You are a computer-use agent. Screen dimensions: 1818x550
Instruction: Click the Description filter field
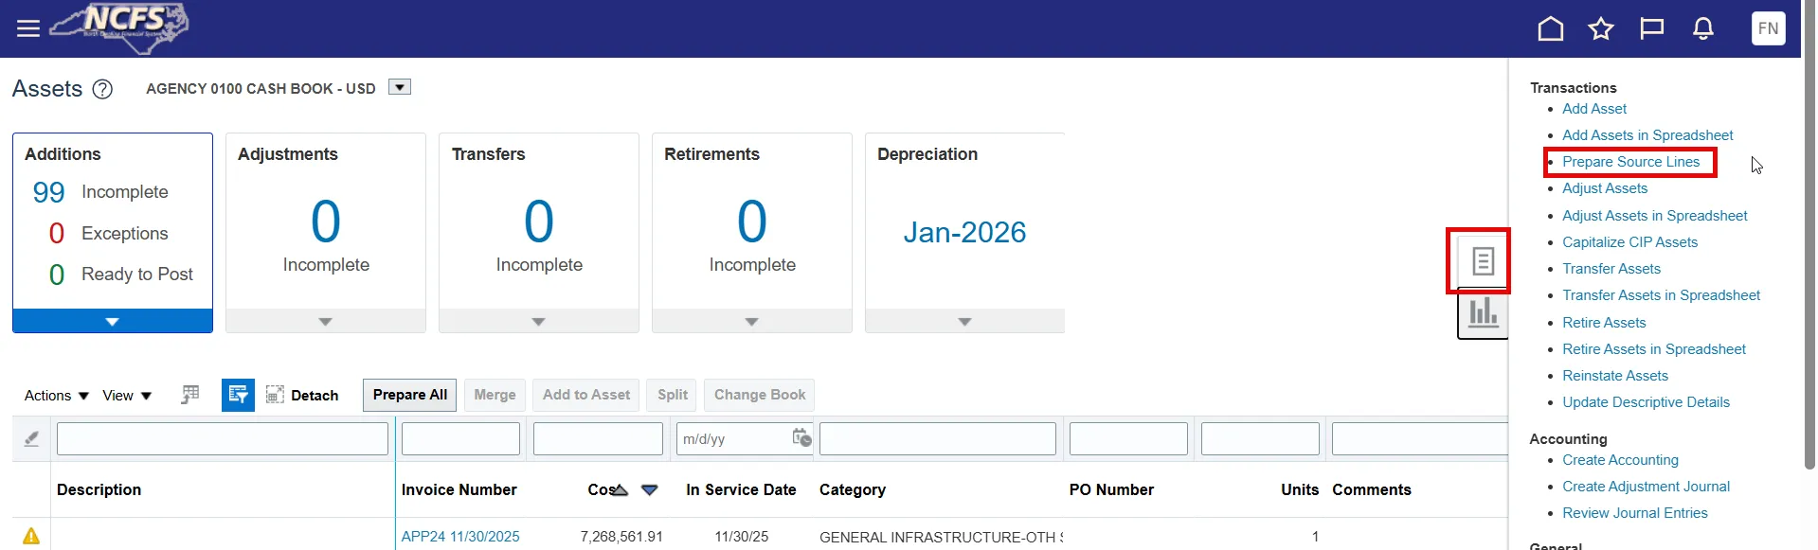coord(223,438)
